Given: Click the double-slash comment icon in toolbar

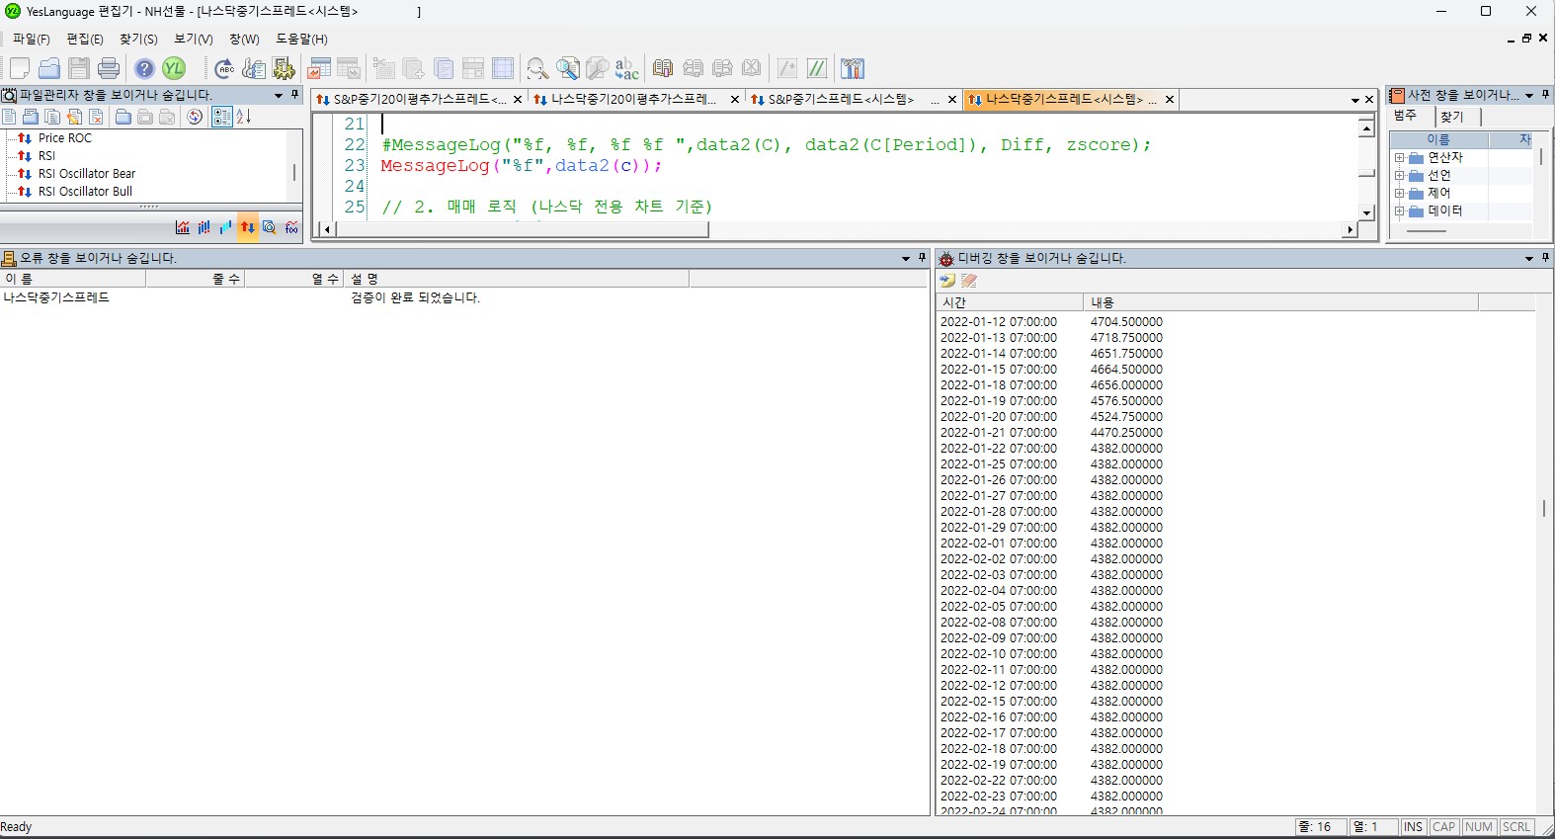Looking at the screenshot, I should [x=817, y=68].
